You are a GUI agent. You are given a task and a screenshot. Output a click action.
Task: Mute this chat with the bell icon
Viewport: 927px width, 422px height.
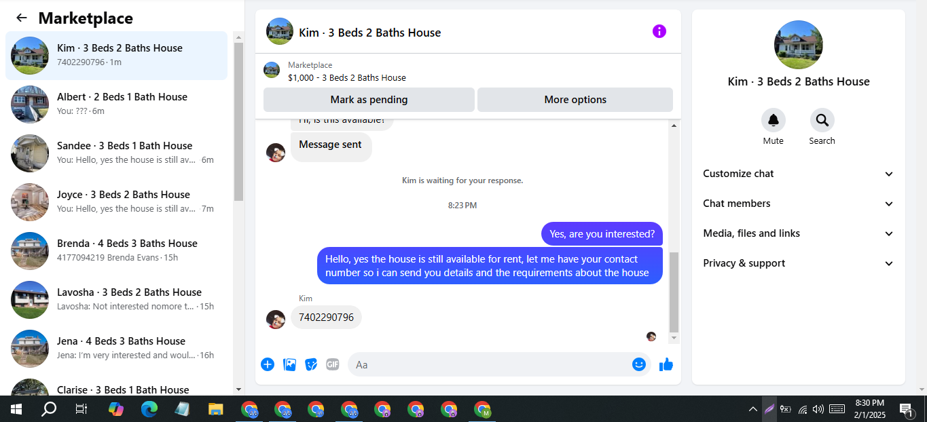coord(773,120)
